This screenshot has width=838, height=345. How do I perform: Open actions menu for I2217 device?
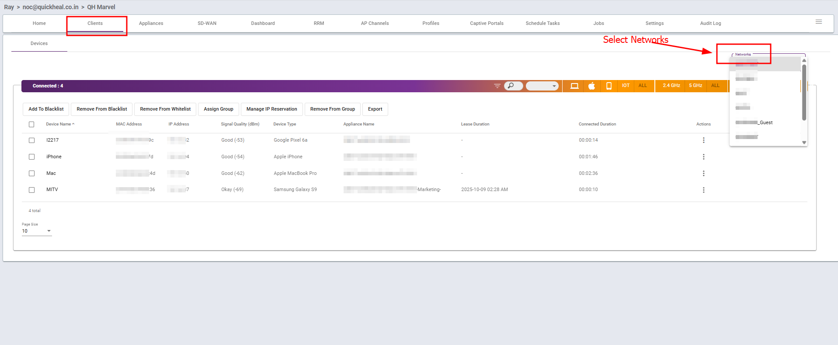(x=703, y=140)
